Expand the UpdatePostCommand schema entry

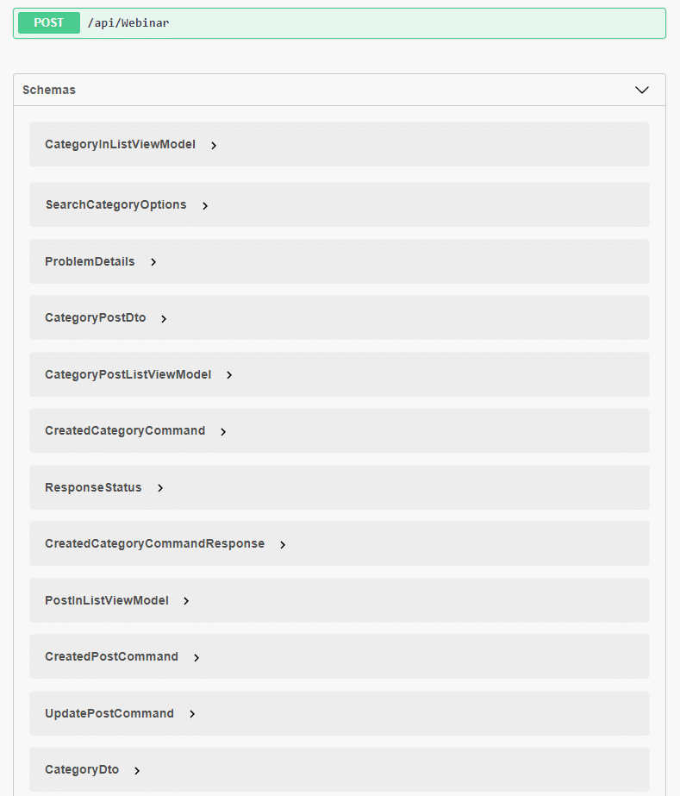(x=340, y=713)
